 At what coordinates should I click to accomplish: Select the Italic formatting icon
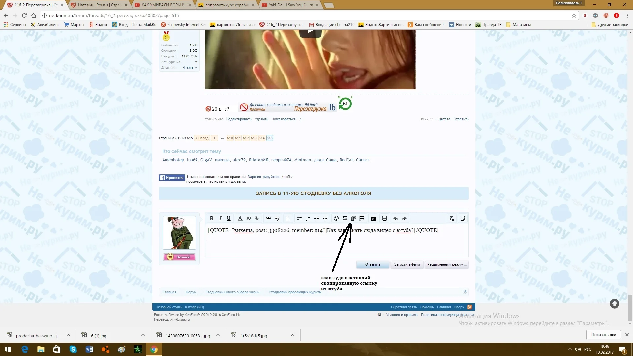[x=220, y=218]
